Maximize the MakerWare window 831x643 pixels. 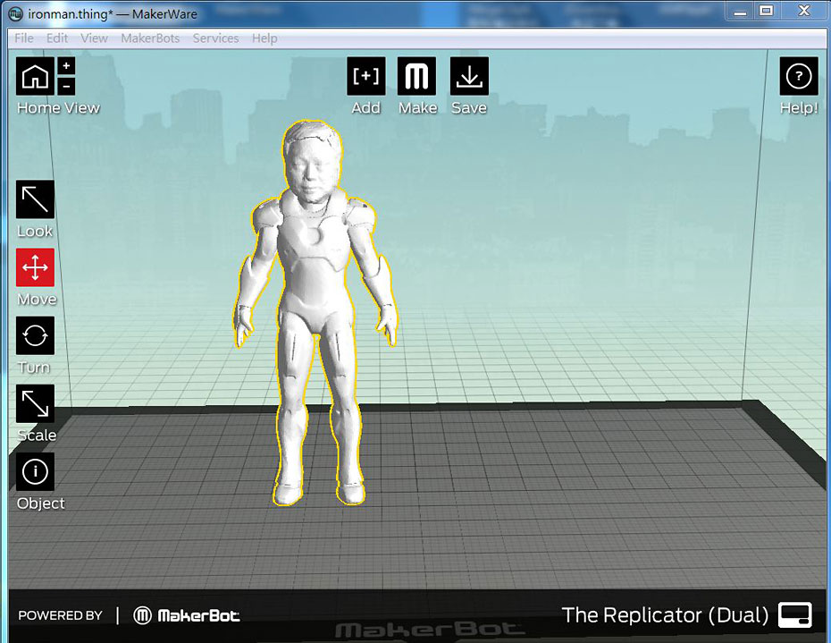pyautogui.click(x=766, y=11)
